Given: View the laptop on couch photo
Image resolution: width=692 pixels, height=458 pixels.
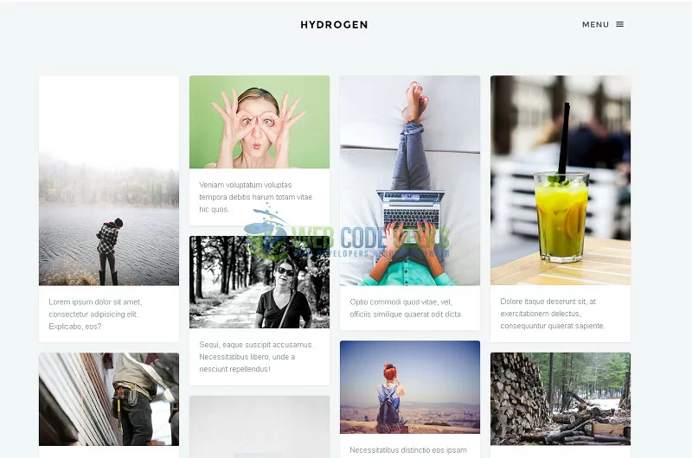Looking at the screenshot, I should point(410,181).
